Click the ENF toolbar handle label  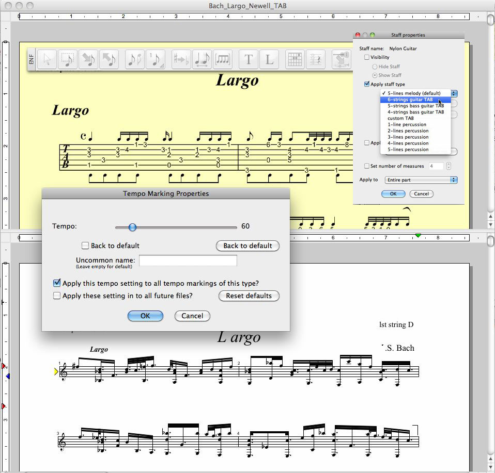(31, 59)
